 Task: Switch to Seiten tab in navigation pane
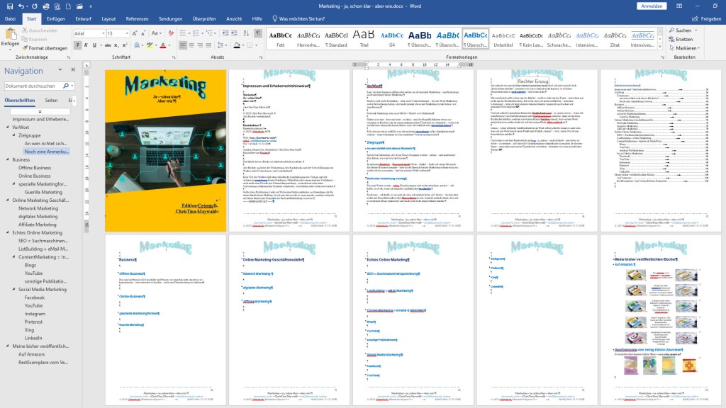(51, 101)
